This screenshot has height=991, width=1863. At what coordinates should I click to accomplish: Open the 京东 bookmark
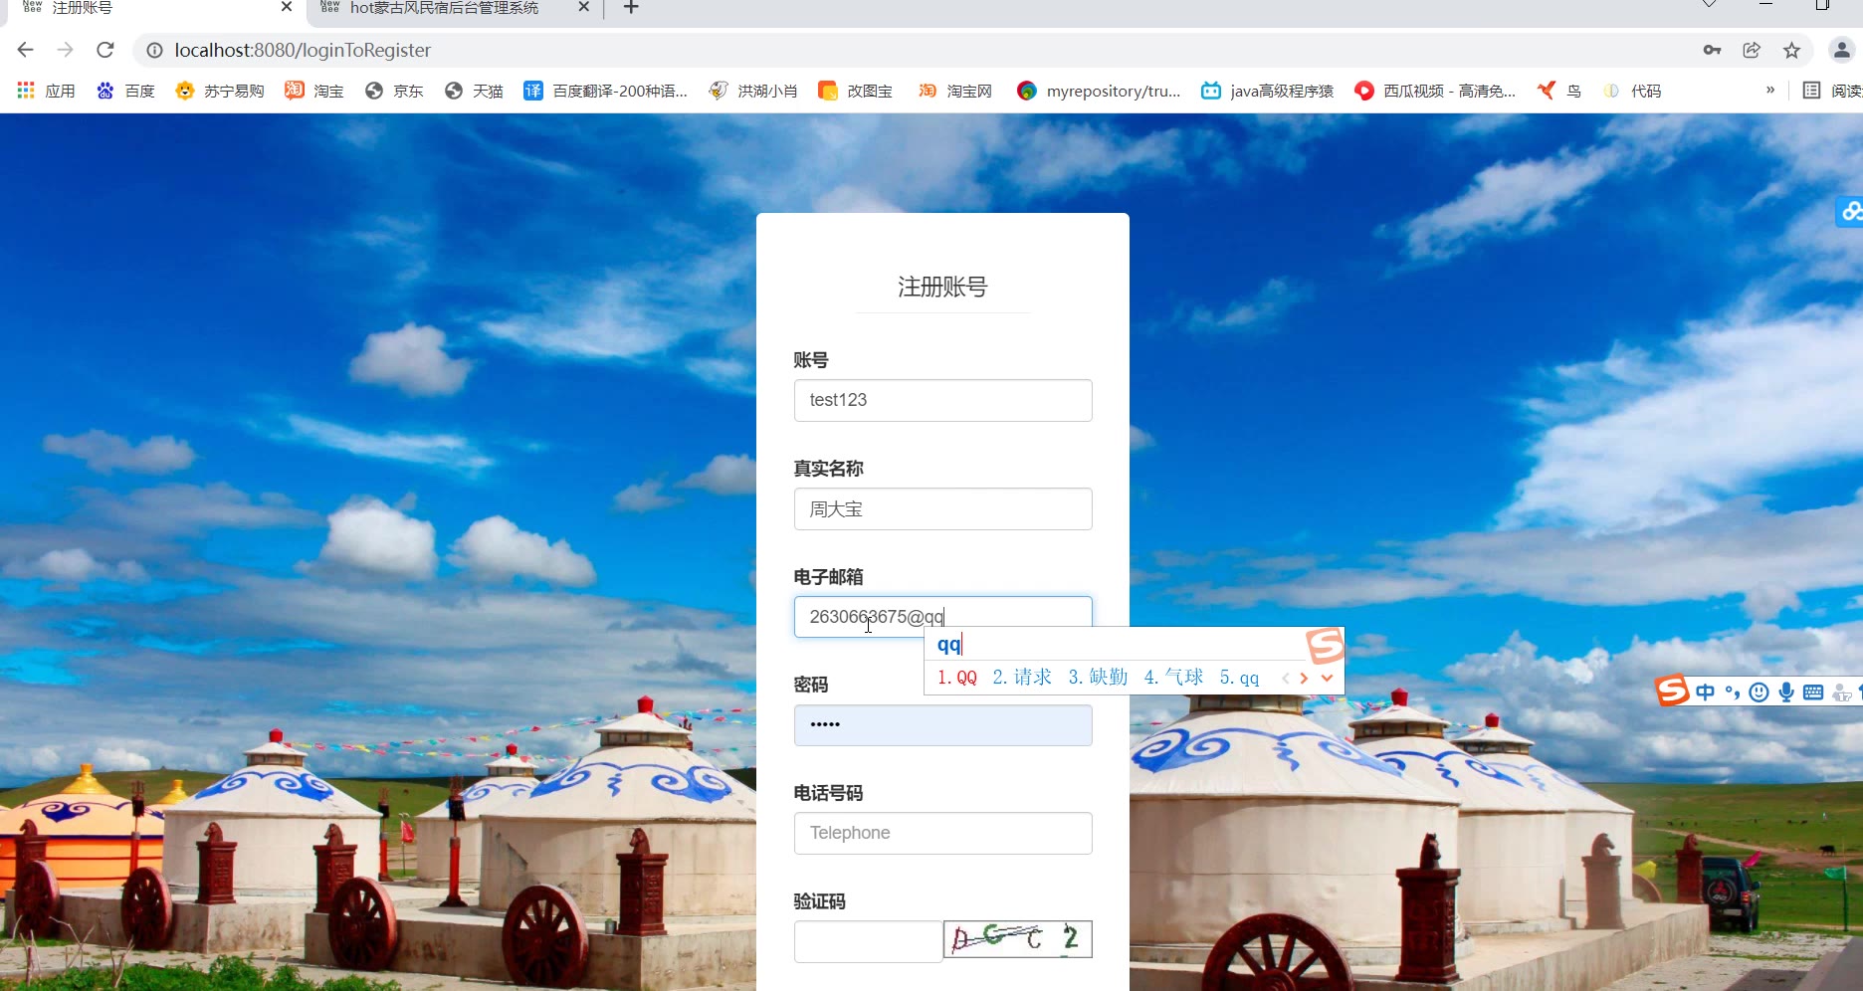pos(394,91)
